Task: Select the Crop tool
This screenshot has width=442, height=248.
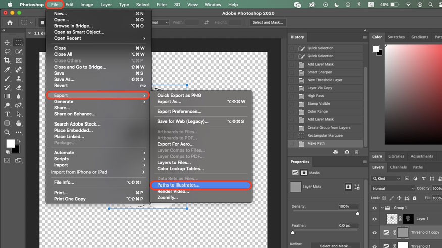Action: [x=7, y=60]
